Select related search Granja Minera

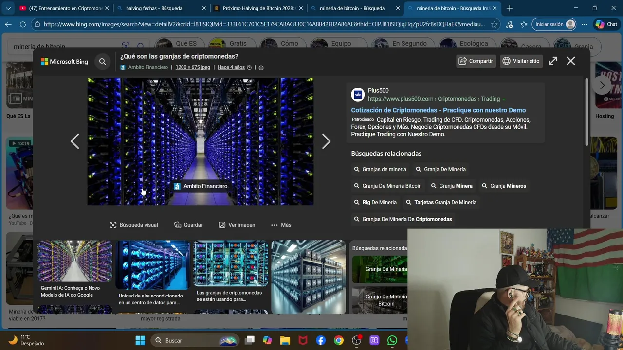(x=451, y=186)
